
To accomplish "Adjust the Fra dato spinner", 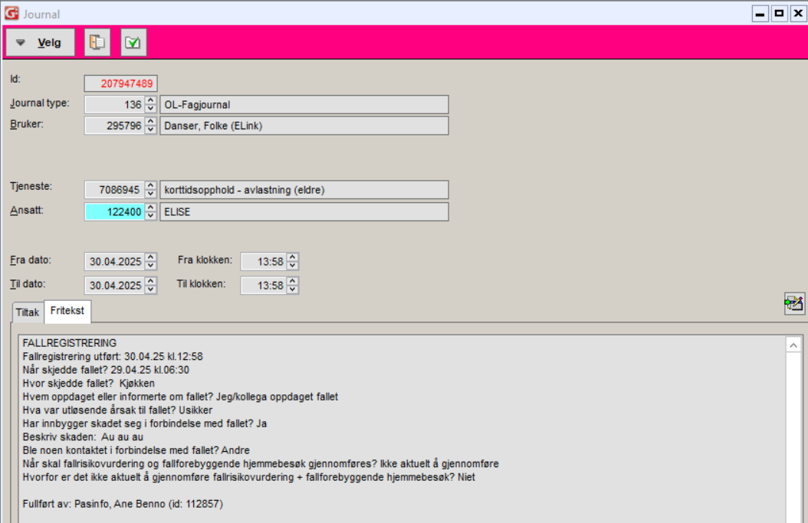I will pos(151,262).
